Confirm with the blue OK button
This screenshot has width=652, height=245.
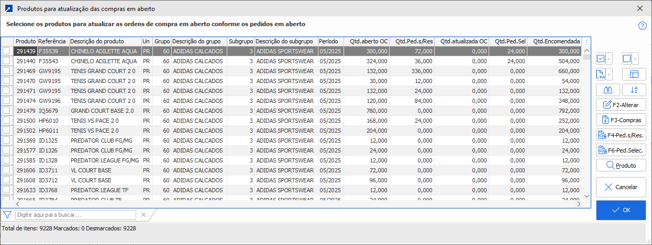point(621,210)
